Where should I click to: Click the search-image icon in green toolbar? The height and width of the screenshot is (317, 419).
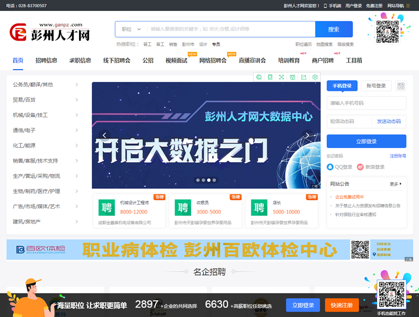(x=259, y=77)
